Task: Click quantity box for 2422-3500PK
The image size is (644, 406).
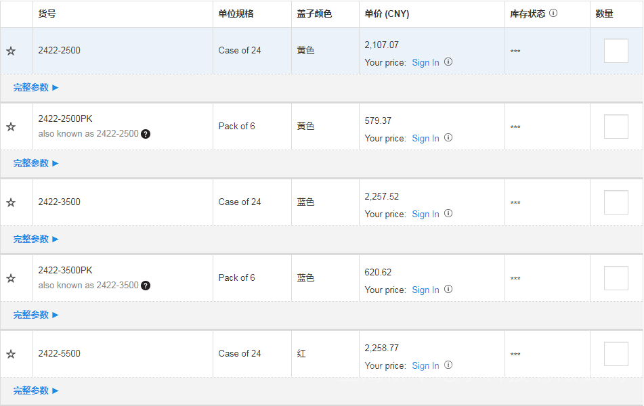Action: click(x=616, y=278)
